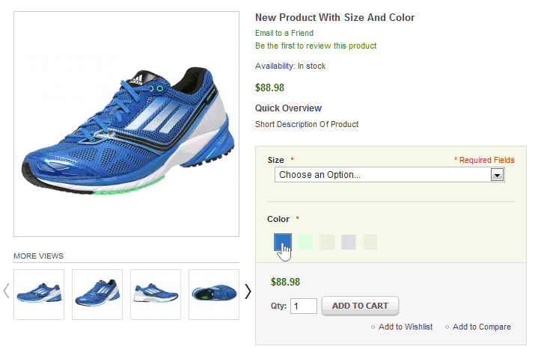View second angled shoe thumbnail

tap(97, 294)
